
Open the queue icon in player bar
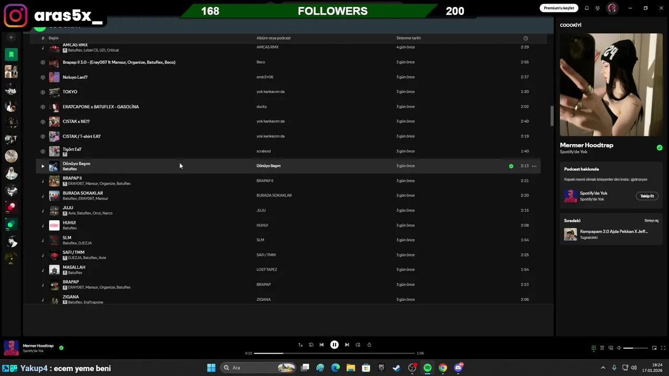coord(602,348)
